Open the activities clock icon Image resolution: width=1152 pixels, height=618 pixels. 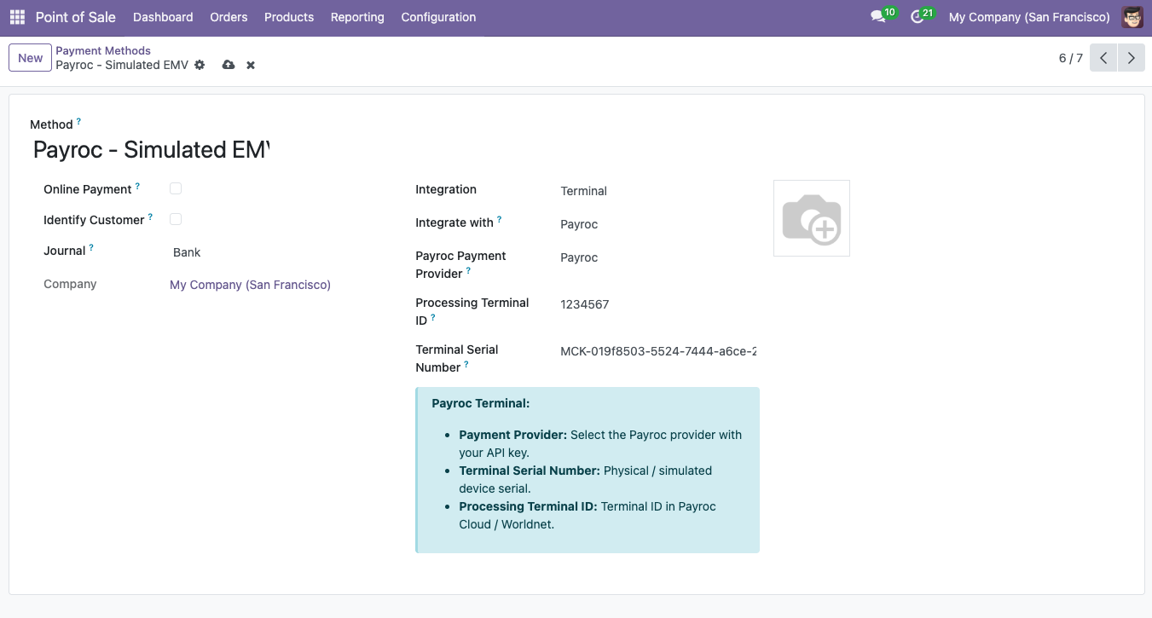[x=918, y=17]
